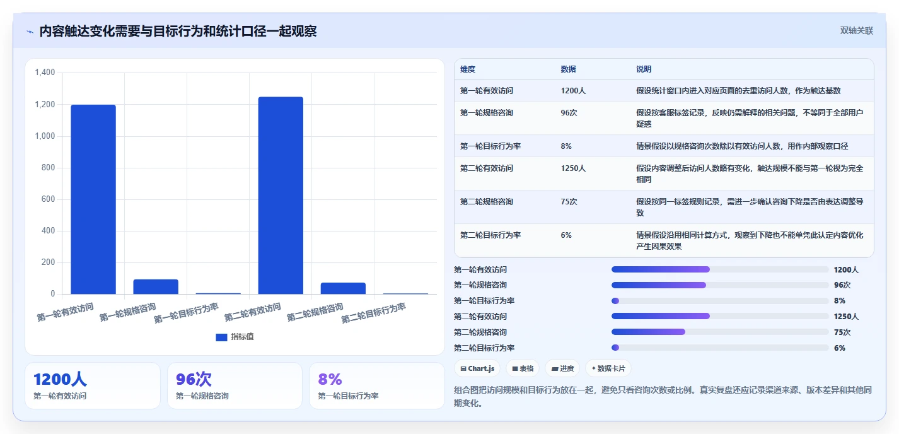Click the 1200人 value in the table's 数据 column

(573, 91)
